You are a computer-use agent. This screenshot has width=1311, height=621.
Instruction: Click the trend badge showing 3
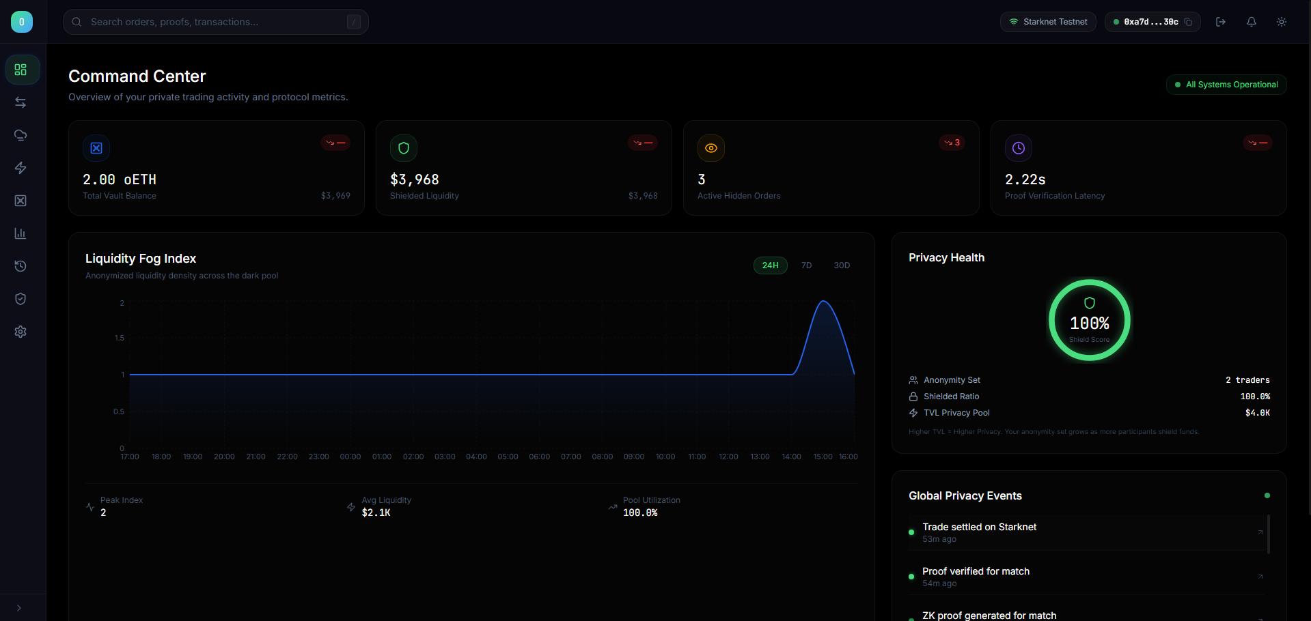point(952,143)
